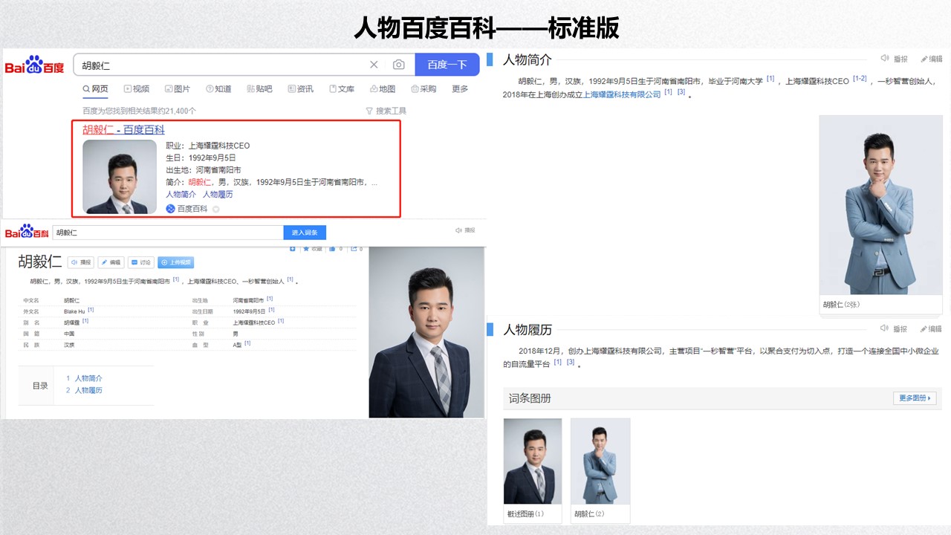Click the share icon above the portrait
Screen dimensions: 951x535
coord(354,249)
